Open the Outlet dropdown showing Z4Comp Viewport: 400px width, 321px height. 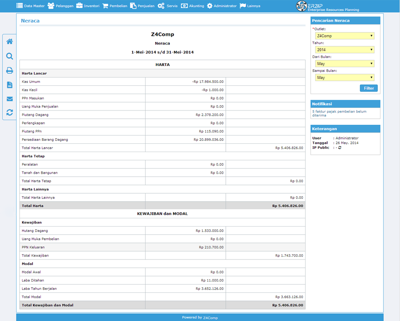pos(345,36)
